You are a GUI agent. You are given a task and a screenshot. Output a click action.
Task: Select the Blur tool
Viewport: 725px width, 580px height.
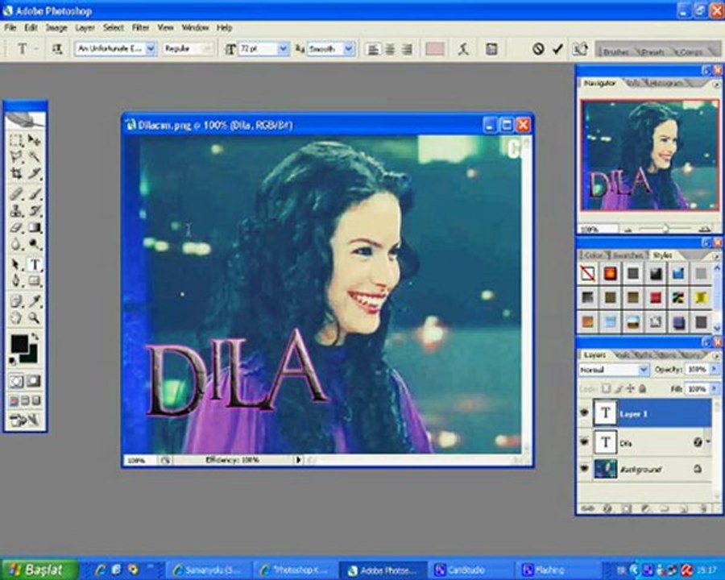(16, 244)
